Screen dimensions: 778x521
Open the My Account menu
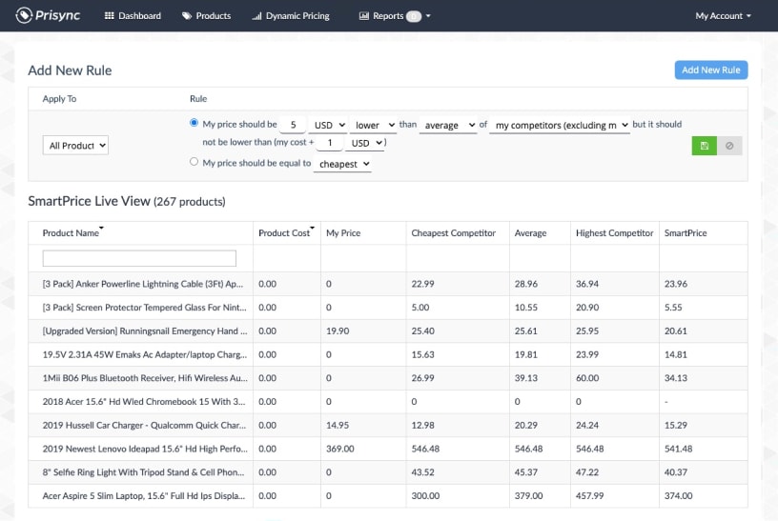(723, 16)
